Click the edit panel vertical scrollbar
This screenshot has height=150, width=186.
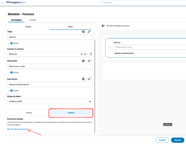95,86
